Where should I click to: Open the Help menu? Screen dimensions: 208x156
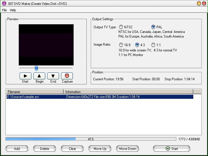13,10
